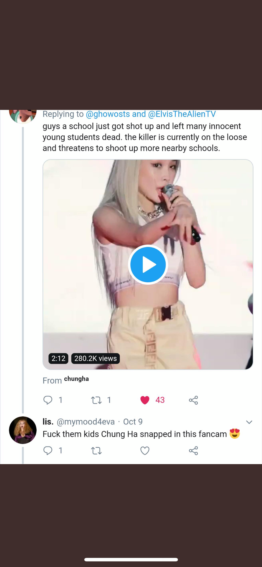This screenshot has height=567, width=262.
Task: Open the @ElvisTheAlienTV mention link
Action: pos(182,114)
